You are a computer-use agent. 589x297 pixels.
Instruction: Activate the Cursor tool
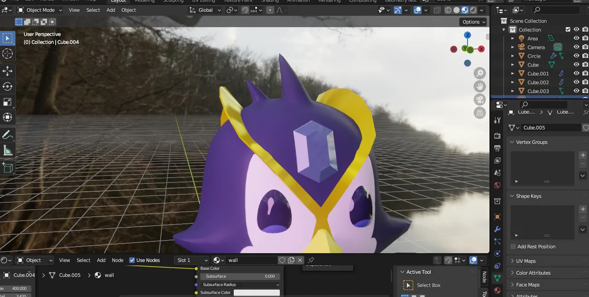point(7,53)
